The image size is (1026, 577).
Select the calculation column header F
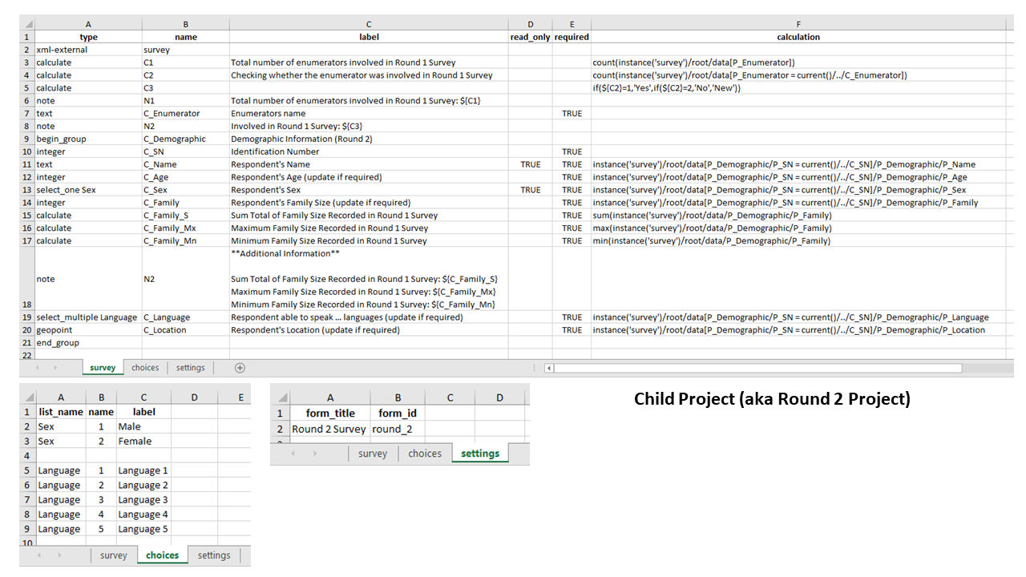[x=798, y=23]
